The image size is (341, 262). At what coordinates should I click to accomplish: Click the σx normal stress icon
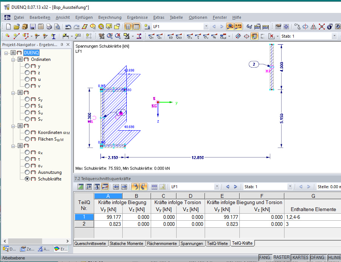point(189,36)
